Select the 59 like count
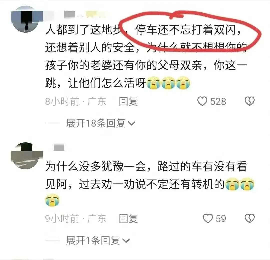The width and height of the screenshot is (270, 260). [x=221, y=219]
